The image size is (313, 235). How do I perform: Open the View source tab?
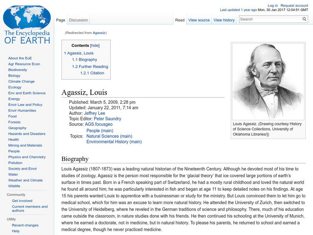pyautogui.click(x=199, y=20)
